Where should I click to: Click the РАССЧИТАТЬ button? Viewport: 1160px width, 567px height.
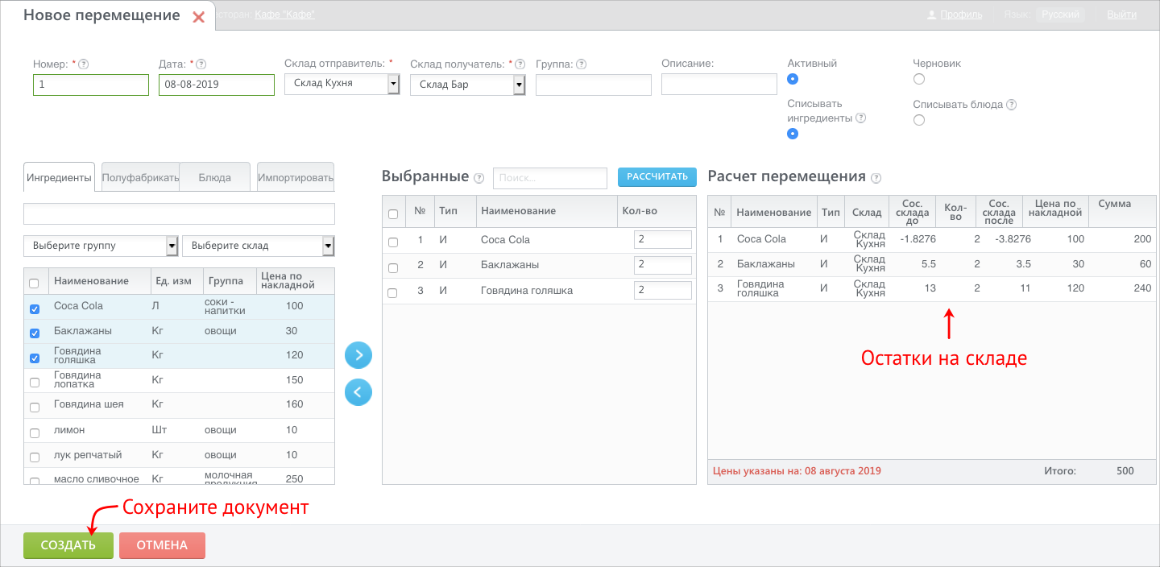pyautogui.click(x=657, y=177)
